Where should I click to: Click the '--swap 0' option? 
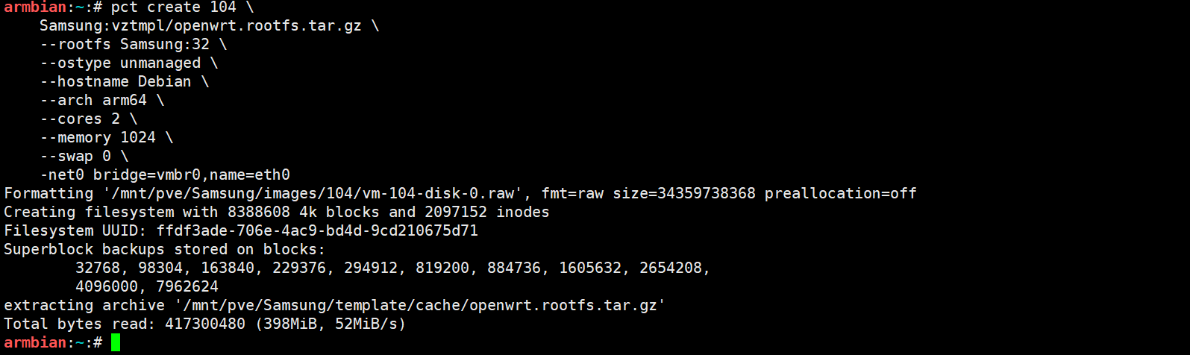(75, 157)
